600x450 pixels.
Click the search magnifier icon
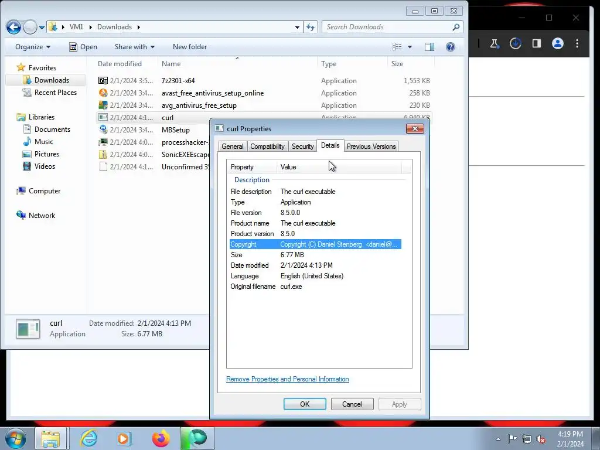coord(456,27)
